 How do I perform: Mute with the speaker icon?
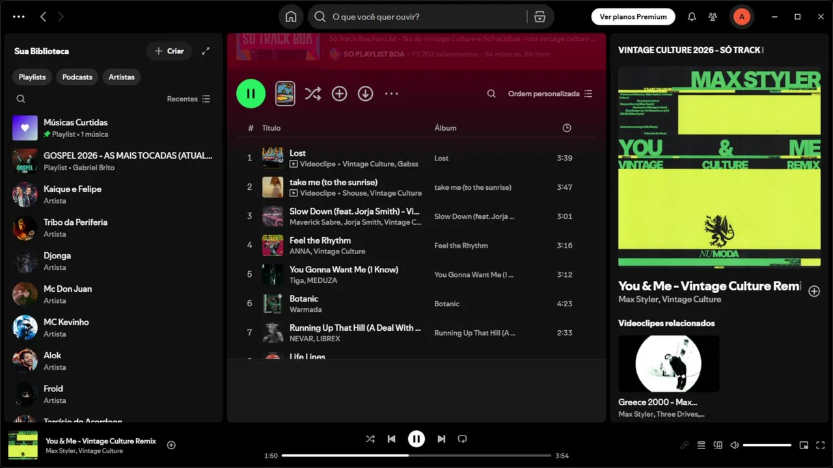pos(734,445)
